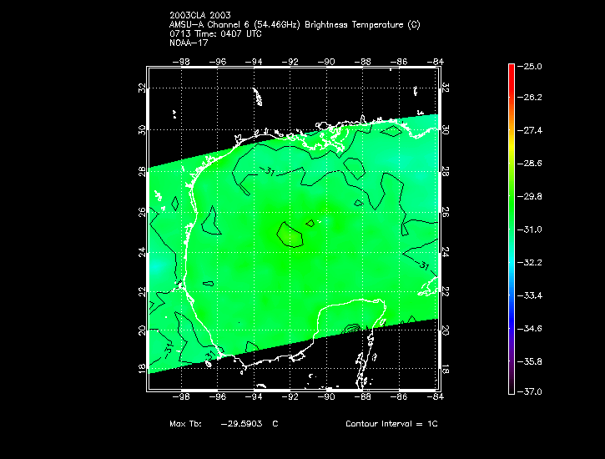
Task: Click the Contour Interval = 1C label
Action: [x=391, y=423]
